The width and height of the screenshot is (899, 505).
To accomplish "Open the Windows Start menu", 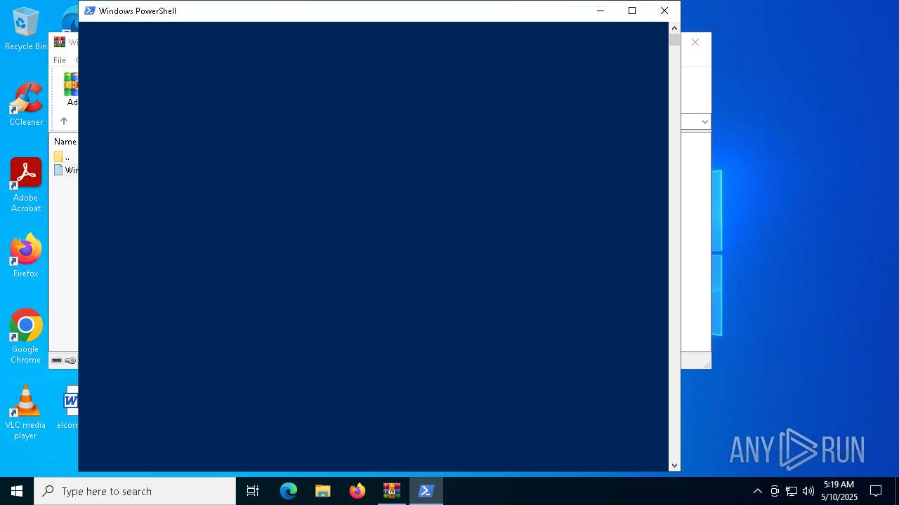I will (17, 491).
